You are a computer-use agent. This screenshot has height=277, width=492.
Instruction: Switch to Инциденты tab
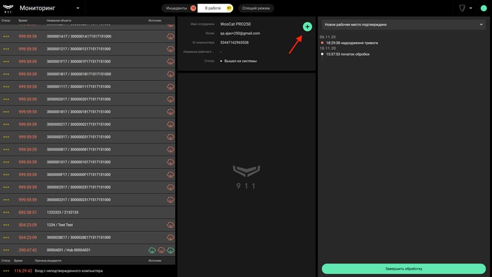177,8
